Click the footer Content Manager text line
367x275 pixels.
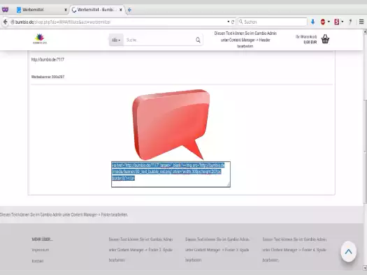[64, 214]
